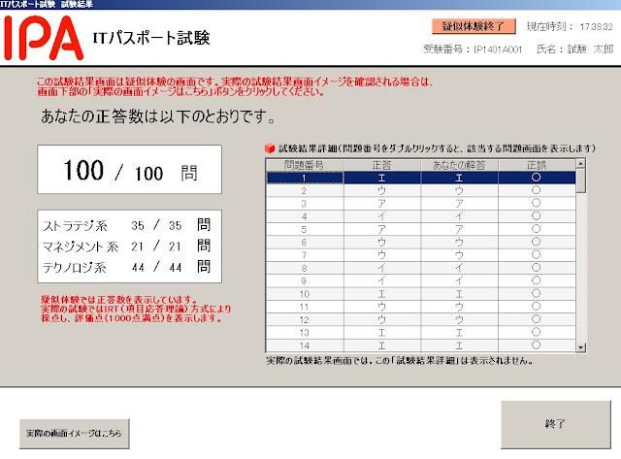Select question number 13 cell

(304, 333)
